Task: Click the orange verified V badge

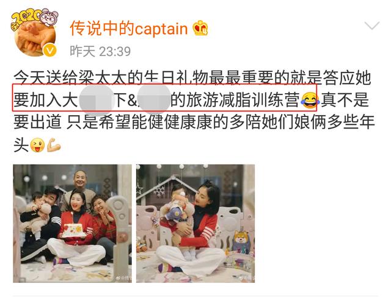Action: 49,51
